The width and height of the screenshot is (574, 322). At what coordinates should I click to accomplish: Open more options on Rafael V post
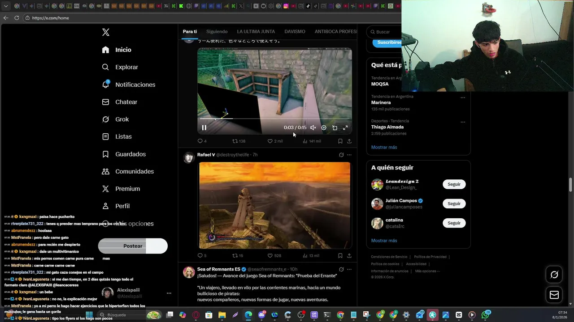[349, 155]
